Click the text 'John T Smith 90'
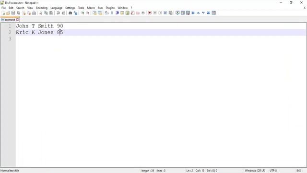This screenshot has height=173, width=307. click(39, 26)
